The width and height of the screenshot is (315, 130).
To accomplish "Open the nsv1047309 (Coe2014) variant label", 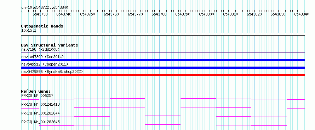I will pyautogui.click(x=42, y=57).
